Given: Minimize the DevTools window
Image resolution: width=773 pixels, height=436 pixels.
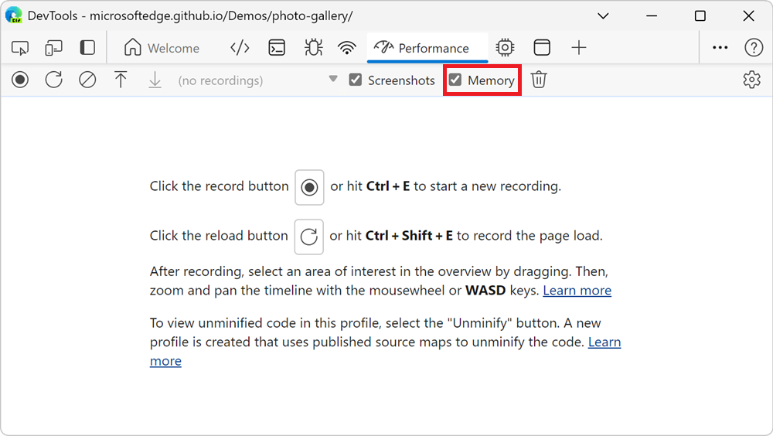Looking at the screenshot, I should (652, 15).
